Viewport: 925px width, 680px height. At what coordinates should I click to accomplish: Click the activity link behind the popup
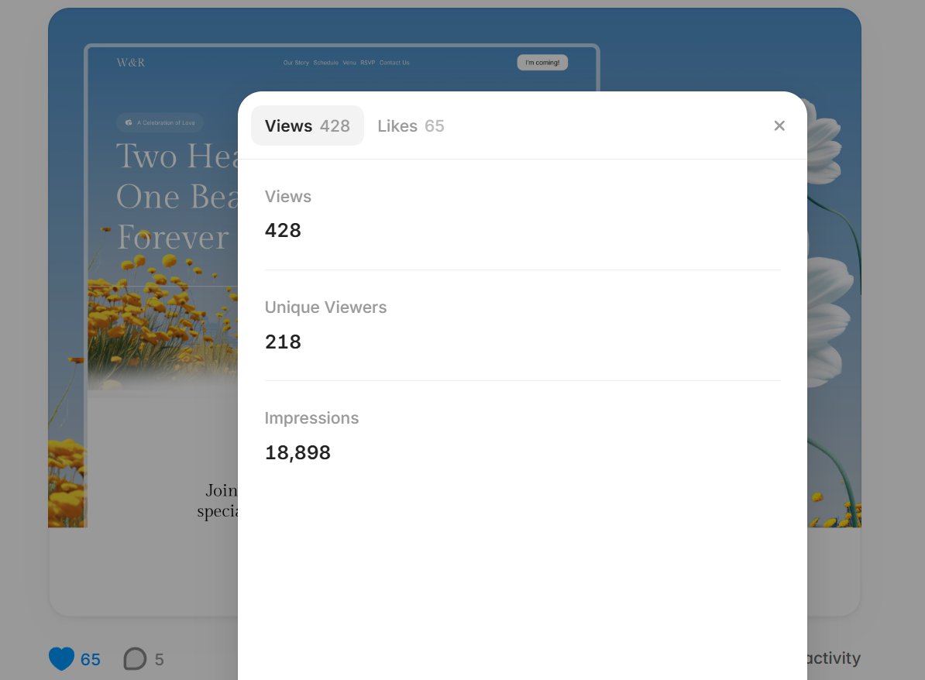tap(834, 658)
